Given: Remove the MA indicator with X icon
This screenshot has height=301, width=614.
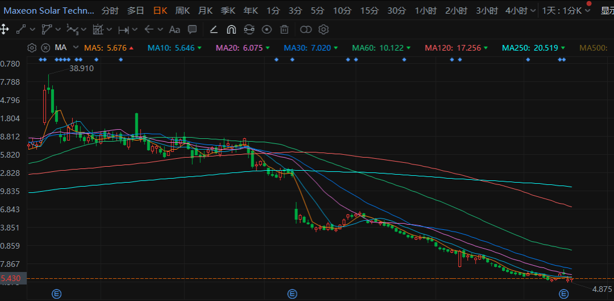Looking at the screenshot, I should point(45,48).
